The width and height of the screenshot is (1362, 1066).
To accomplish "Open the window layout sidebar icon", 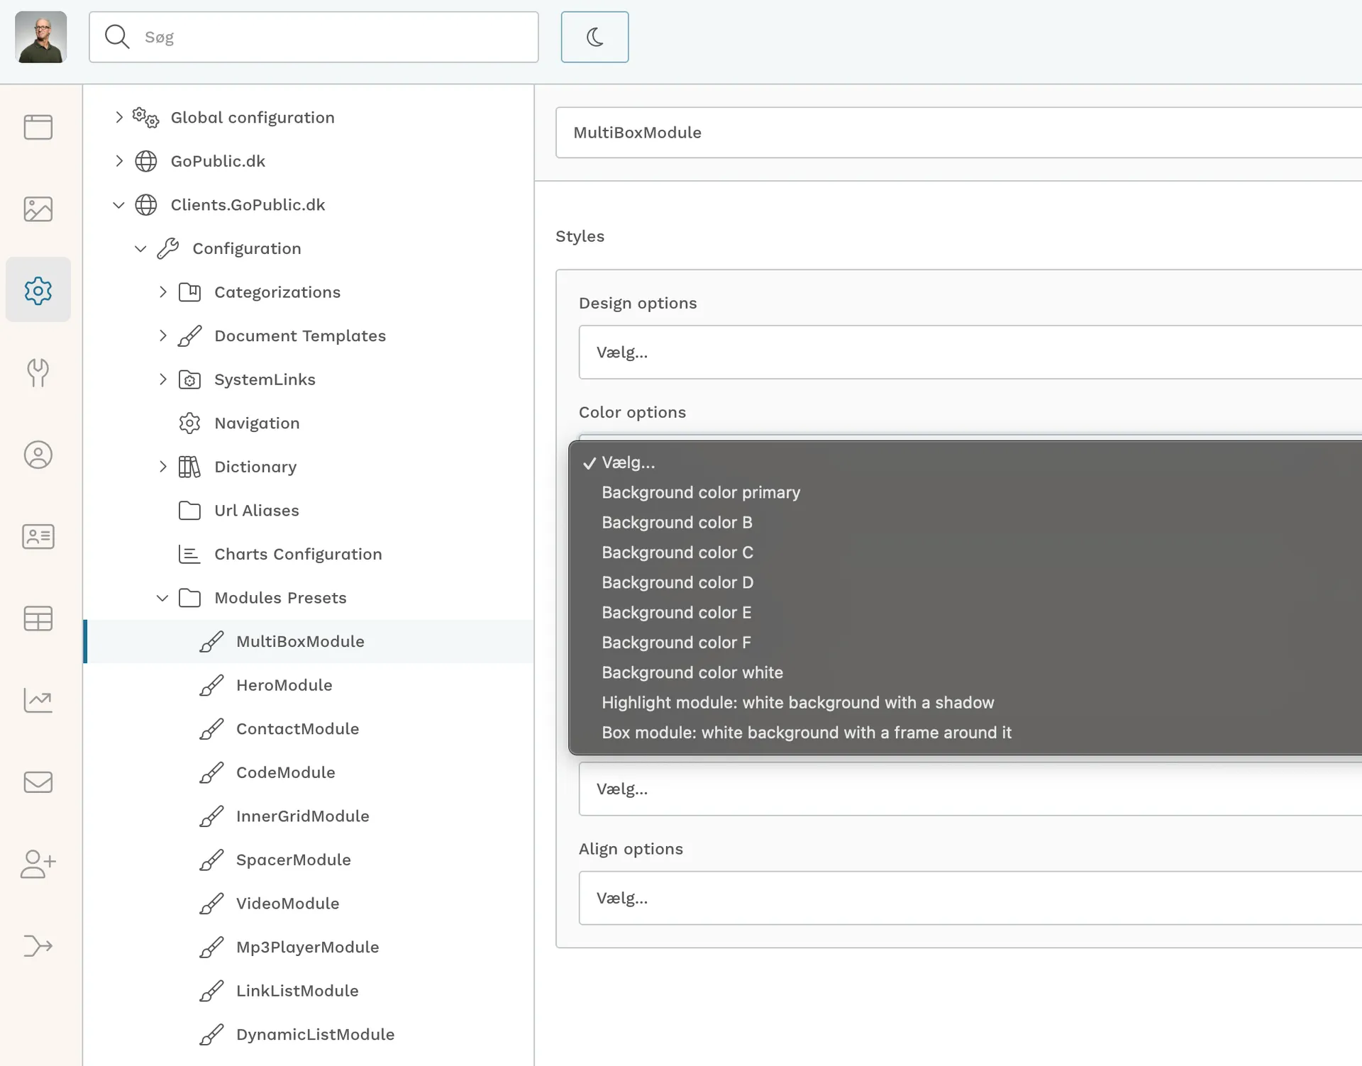I will (x=38, y=127).
